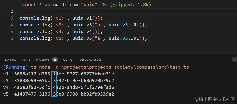Click the test.ts file path in output
This screenshot has height=104, width=237.
(122, 67)
